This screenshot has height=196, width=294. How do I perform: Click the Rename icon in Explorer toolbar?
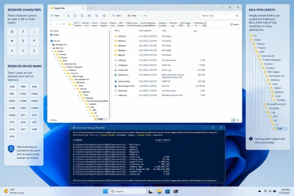pos(89,16)
